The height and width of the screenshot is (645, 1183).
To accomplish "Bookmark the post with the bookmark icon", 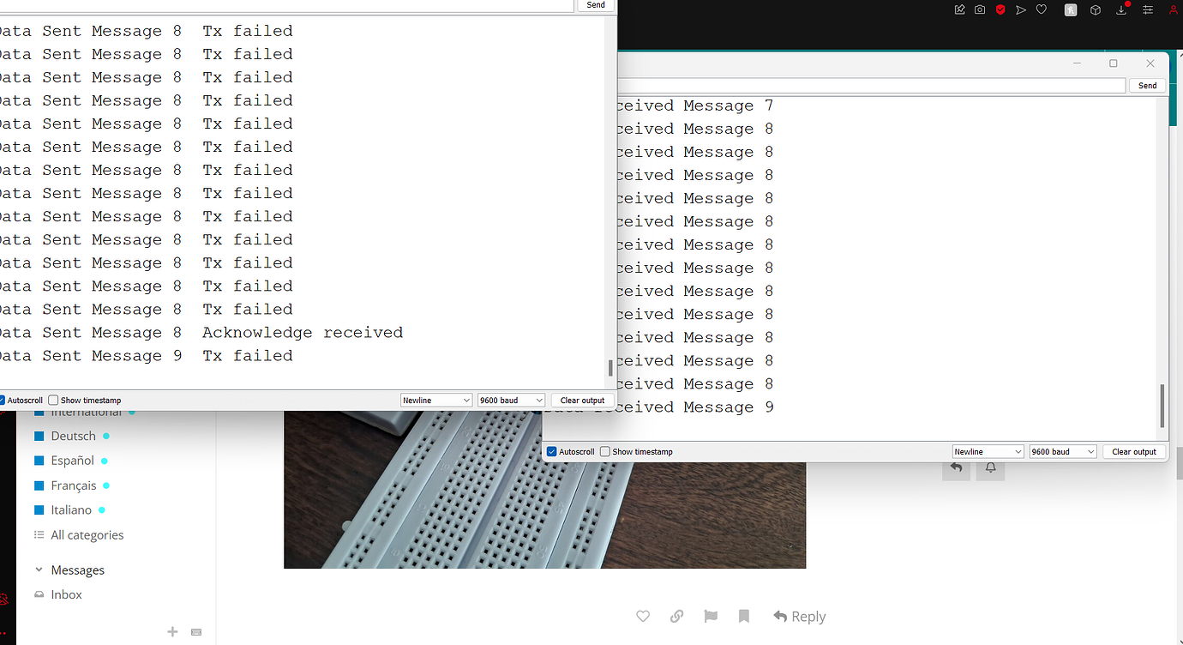I will tap(743, 616).
